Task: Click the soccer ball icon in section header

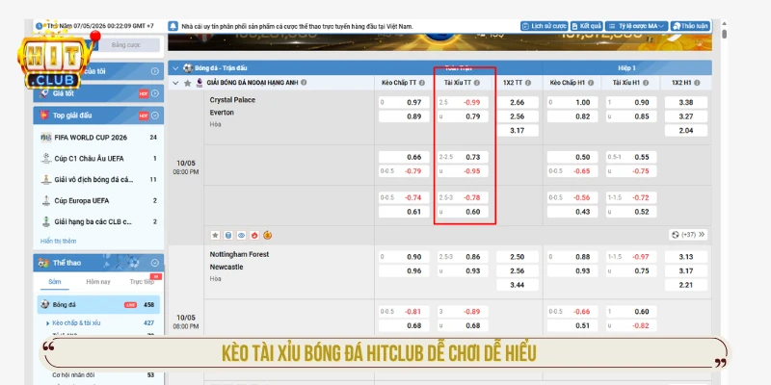Action: tap(188, 68)
